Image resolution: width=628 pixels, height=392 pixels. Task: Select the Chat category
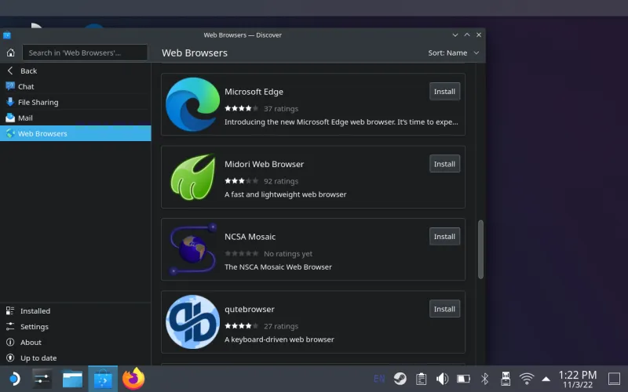coord(26,86)
